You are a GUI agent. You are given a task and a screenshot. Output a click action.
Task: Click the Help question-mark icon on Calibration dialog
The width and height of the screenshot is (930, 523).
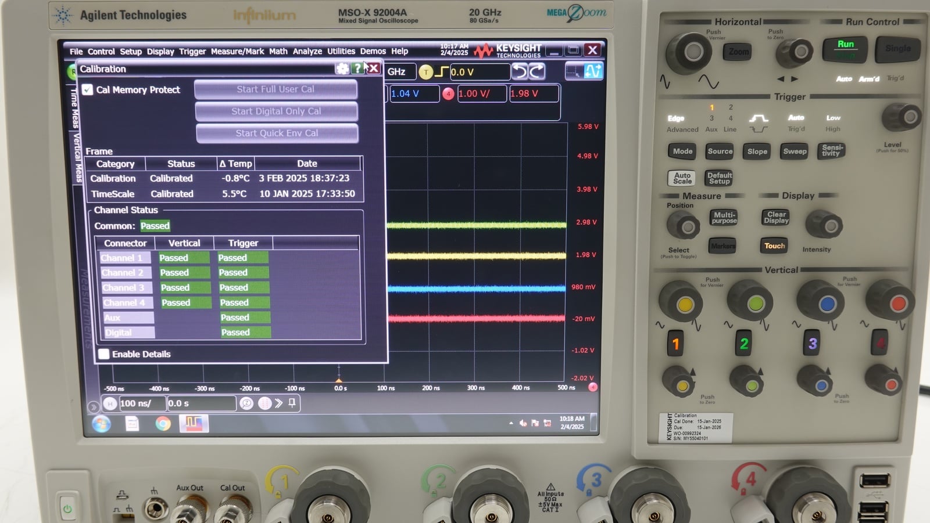(x=357, y=68)
